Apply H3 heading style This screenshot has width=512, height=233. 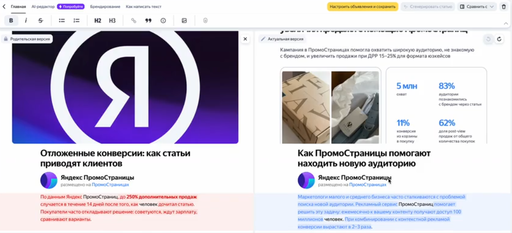click(112, 21)
